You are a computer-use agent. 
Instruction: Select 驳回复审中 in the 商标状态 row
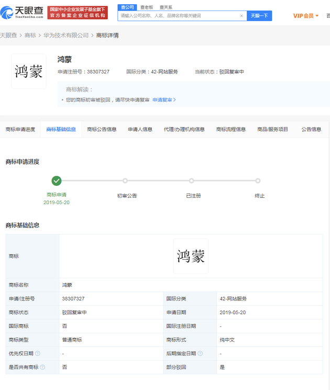tap(74, 312)
